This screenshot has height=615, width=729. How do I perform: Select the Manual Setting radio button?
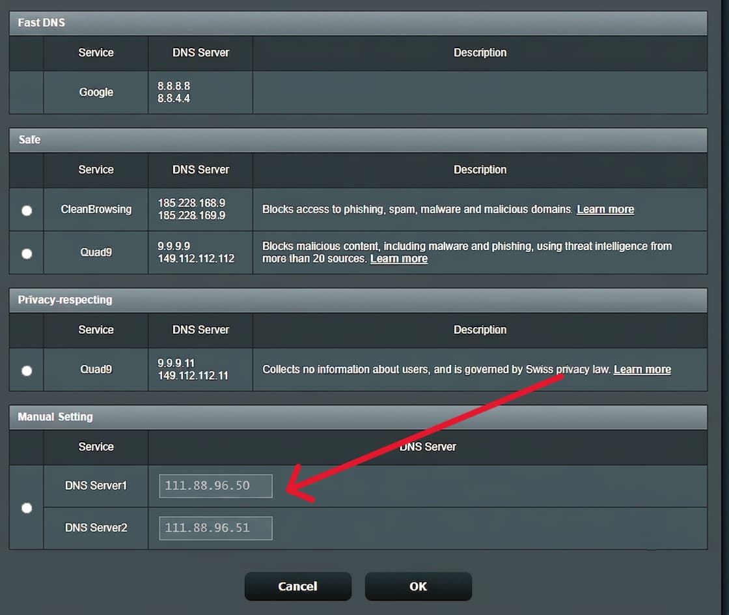[27, 508]
